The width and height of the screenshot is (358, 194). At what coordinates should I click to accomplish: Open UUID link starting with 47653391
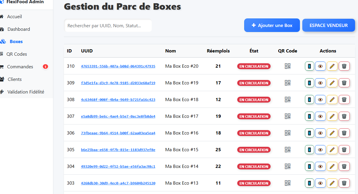(x=118, y=66)
